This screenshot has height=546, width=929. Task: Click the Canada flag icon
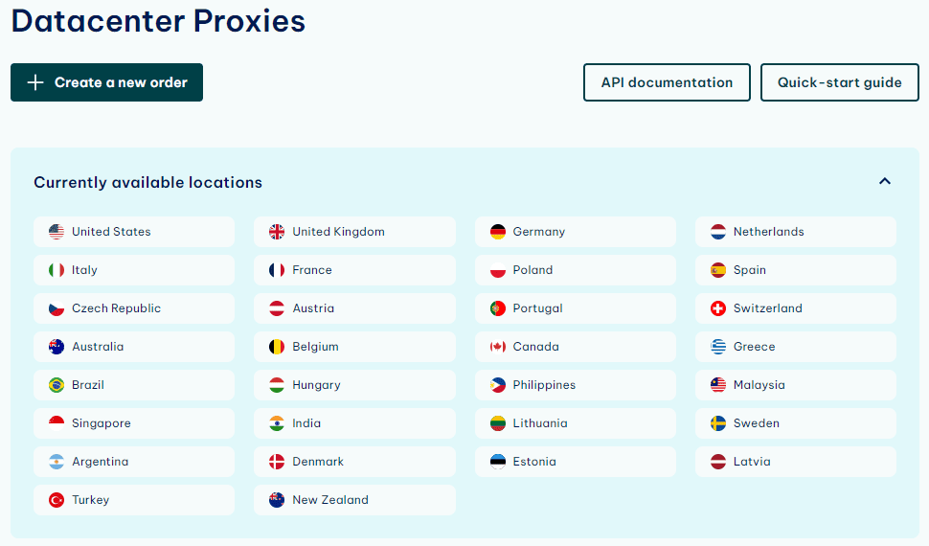click(498, 347)
